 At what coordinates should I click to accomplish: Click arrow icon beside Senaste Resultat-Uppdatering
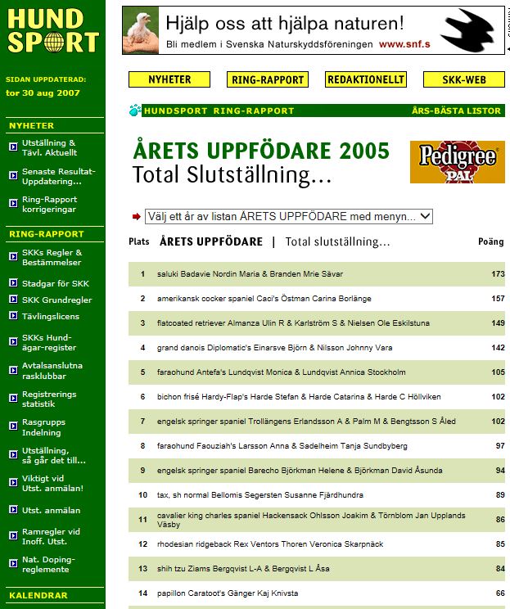(13, 175)
